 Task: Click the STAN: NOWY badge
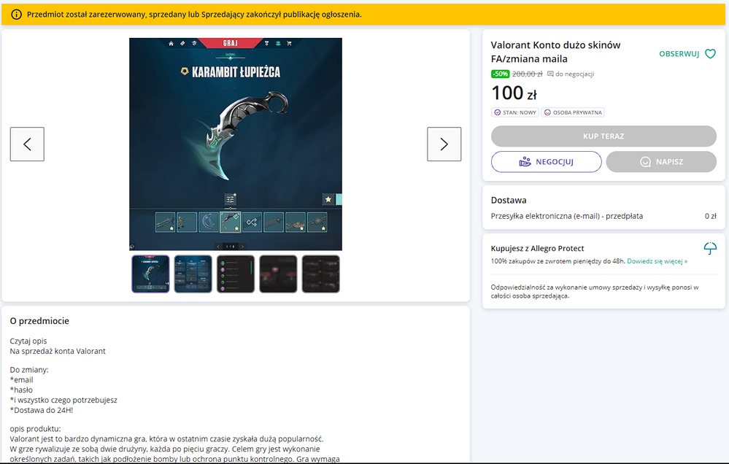coord(515,112)
